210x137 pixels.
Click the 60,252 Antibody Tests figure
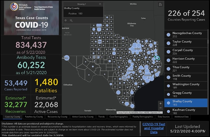(x=31, y=65)
